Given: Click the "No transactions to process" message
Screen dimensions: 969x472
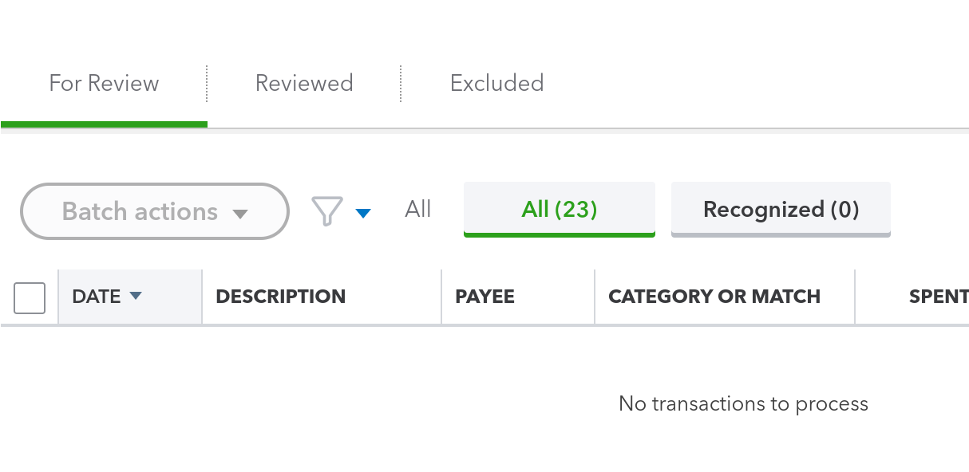Looking at the screenshot, I should 743,404.
